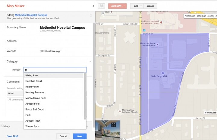Click the History section label
Screen dimensions: 217x140
point(6,126)
